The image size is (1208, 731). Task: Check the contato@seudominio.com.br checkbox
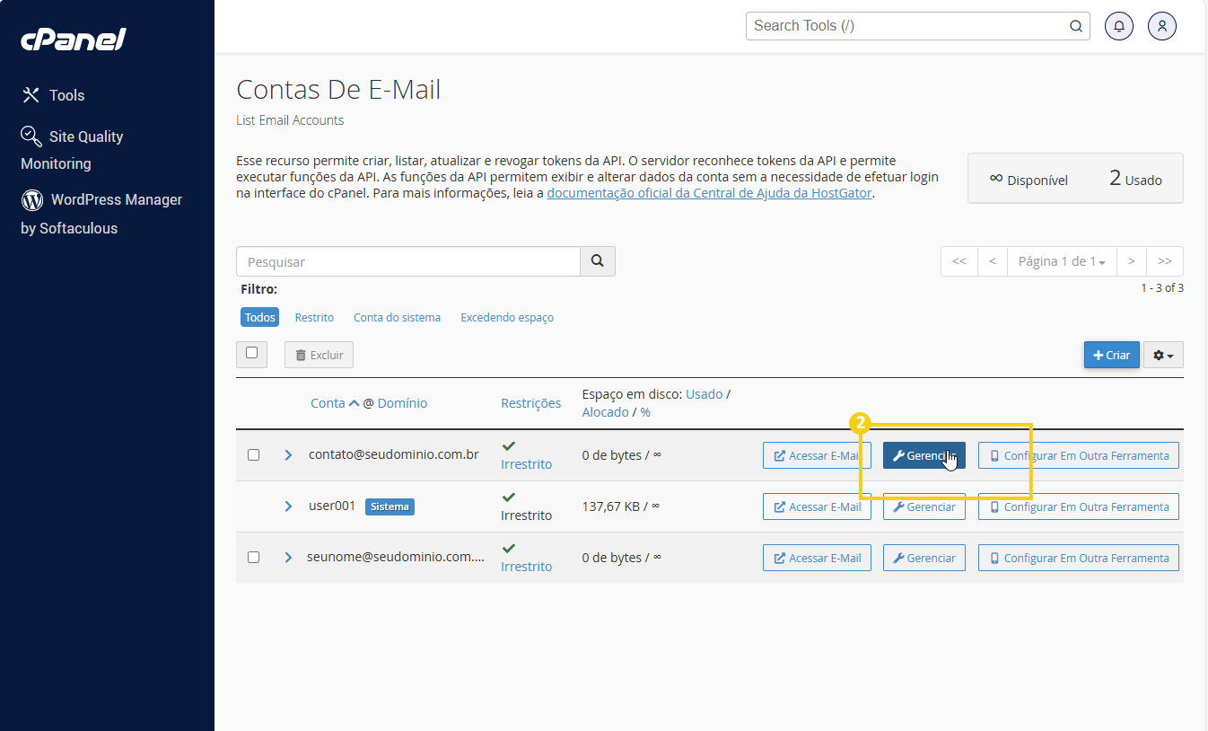click(x=253, y=455)
